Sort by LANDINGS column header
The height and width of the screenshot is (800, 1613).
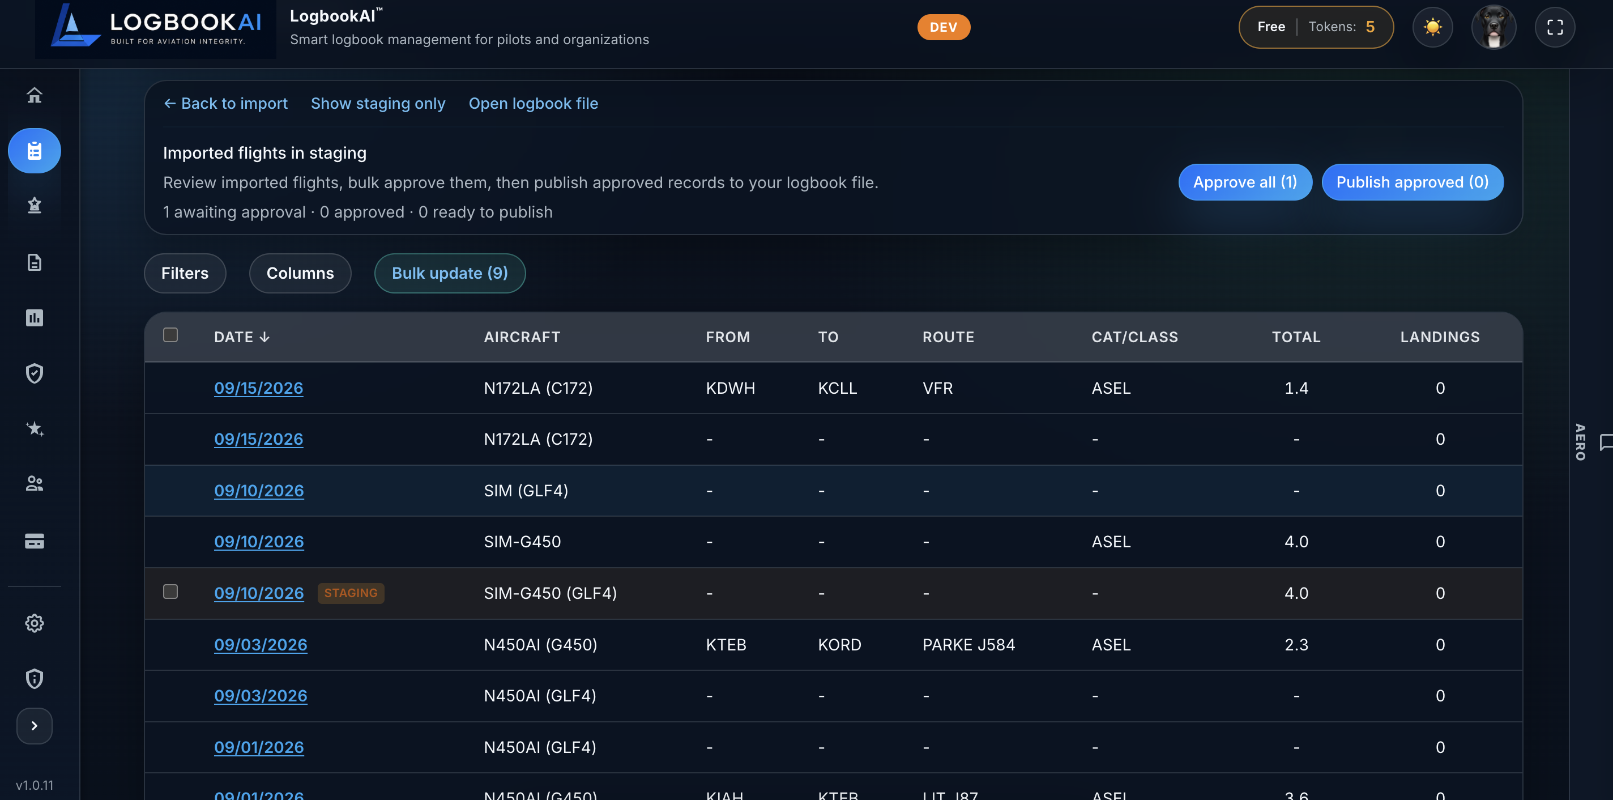click(1440, 337)
